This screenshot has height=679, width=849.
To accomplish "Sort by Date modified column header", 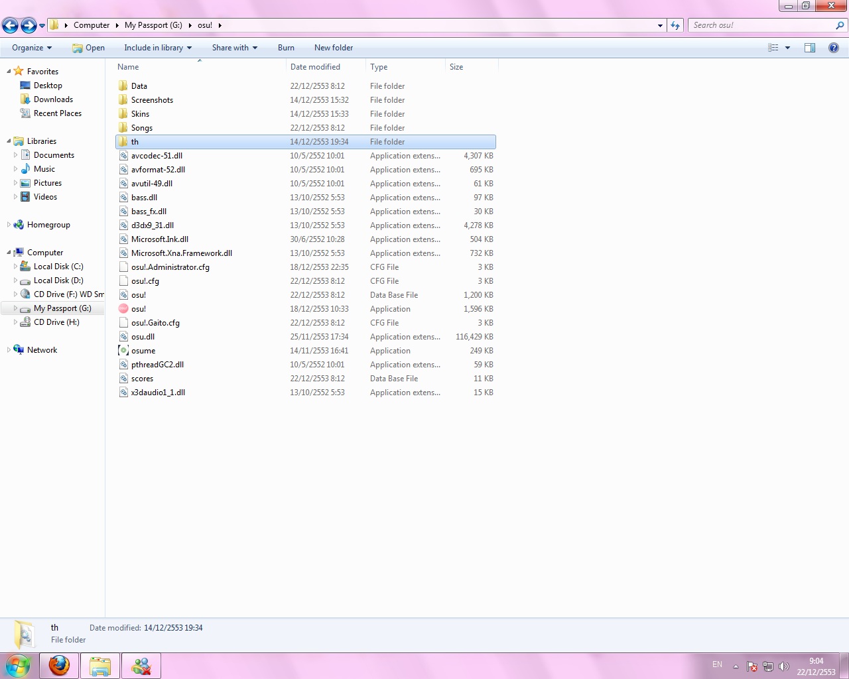I will tap(326, 67).
